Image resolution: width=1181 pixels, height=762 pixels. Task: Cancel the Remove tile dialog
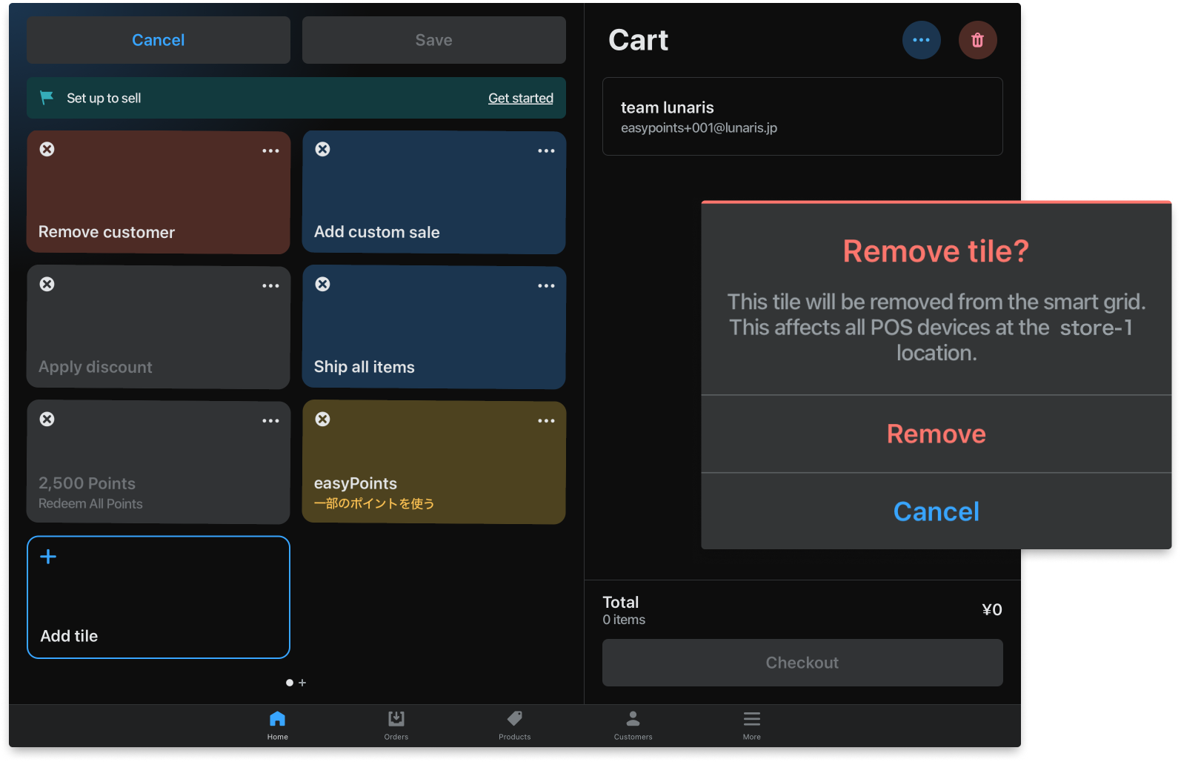click(937, 511)
